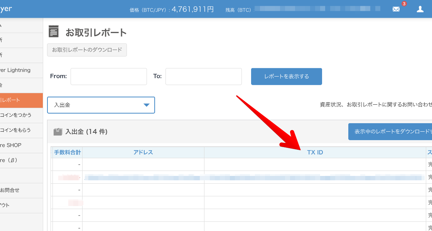Click the 残高 (BTC) balance label
Viewport: 432px width, 231px height.
pyautogui.click(x=238, y=10)
